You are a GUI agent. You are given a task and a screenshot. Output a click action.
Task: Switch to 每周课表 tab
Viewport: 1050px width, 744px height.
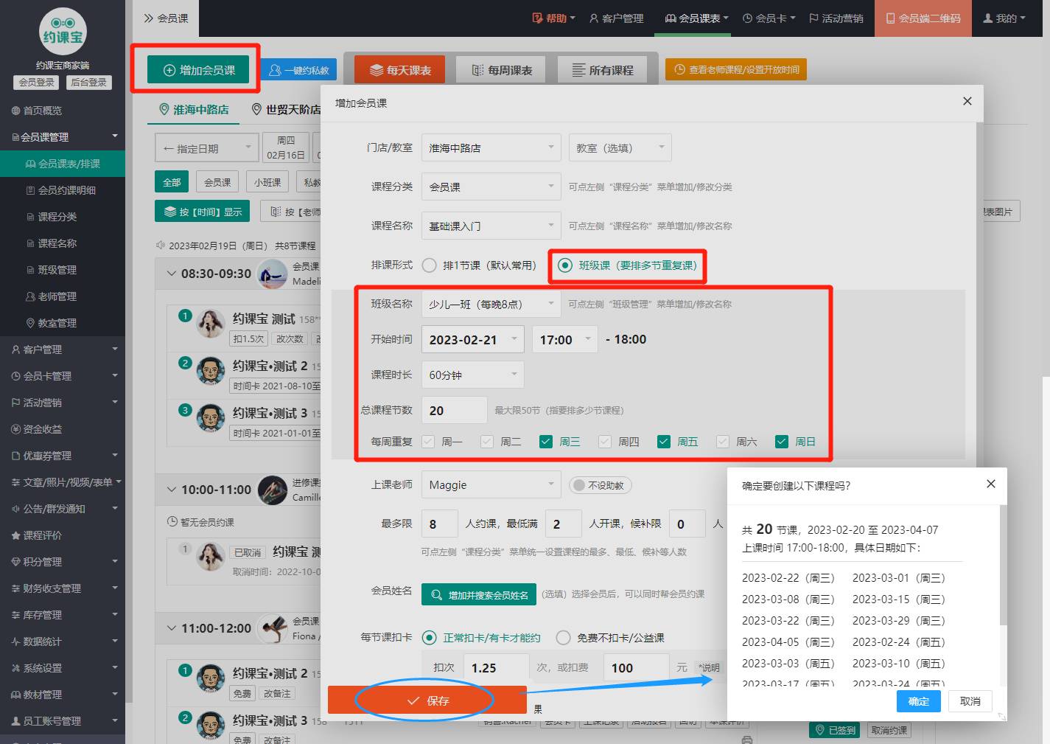point(501,70)
